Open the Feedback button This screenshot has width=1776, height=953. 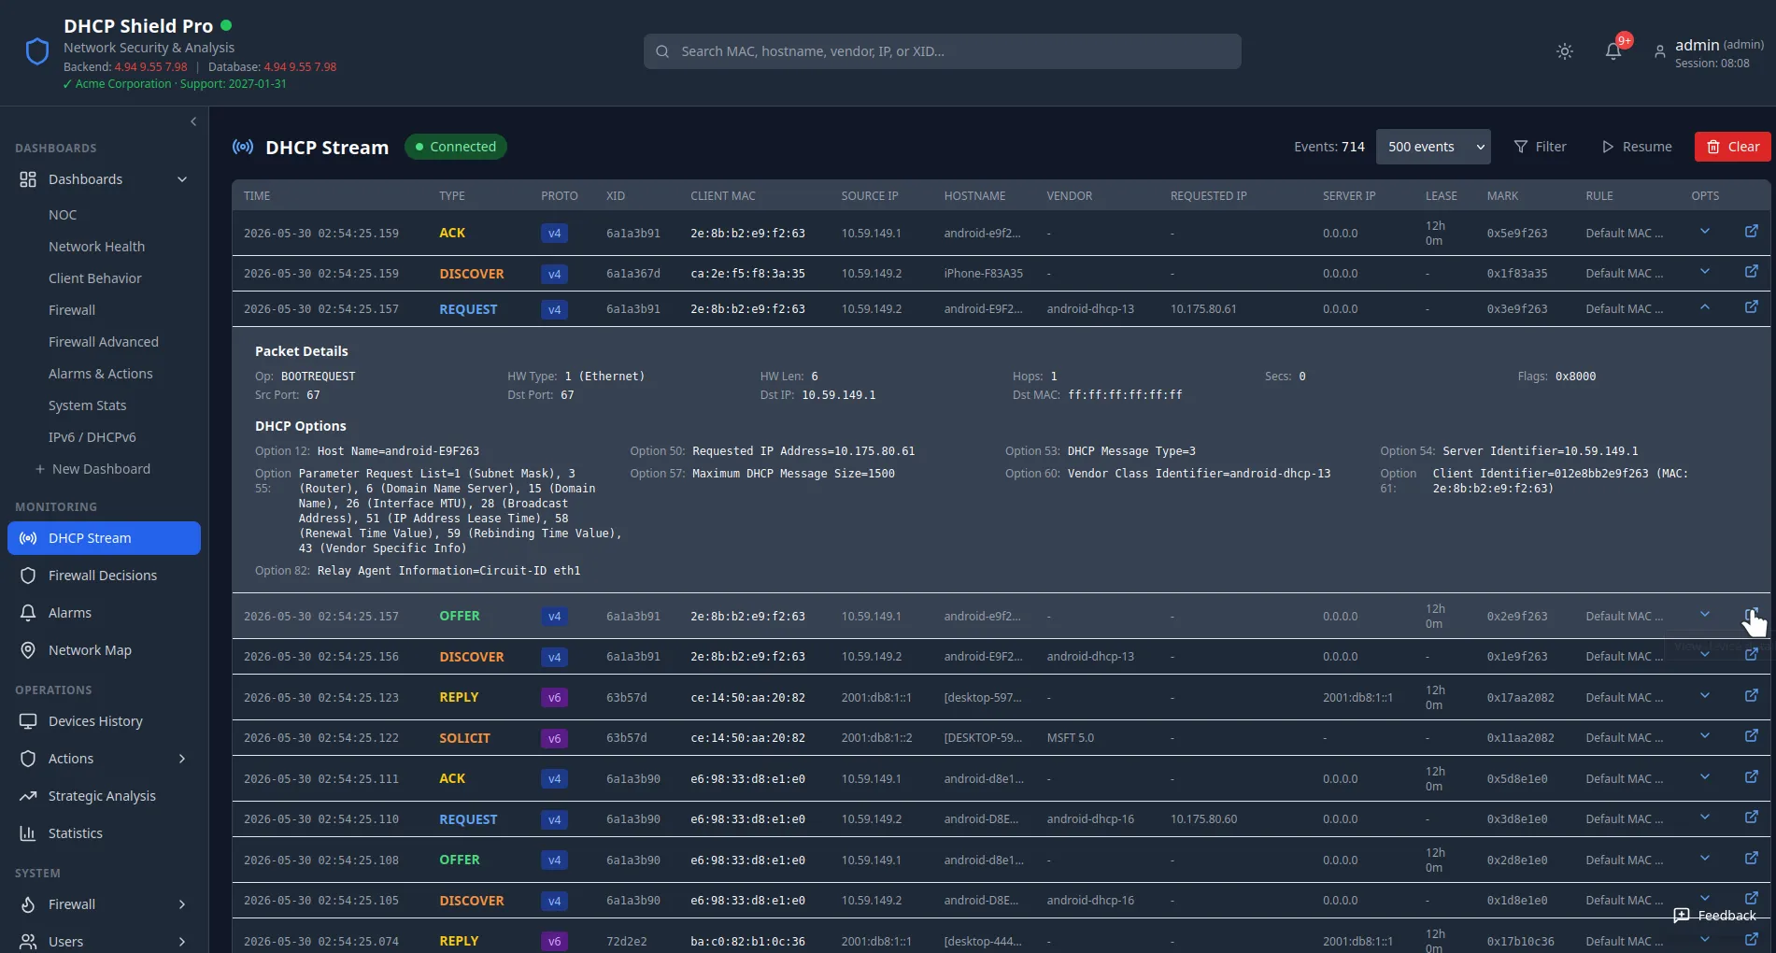click(1715, 916)
